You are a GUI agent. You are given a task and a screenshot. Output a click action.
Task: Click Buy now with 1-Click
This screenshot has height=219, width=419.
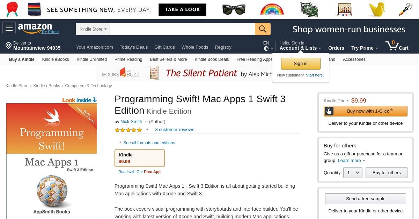(366, 111)
